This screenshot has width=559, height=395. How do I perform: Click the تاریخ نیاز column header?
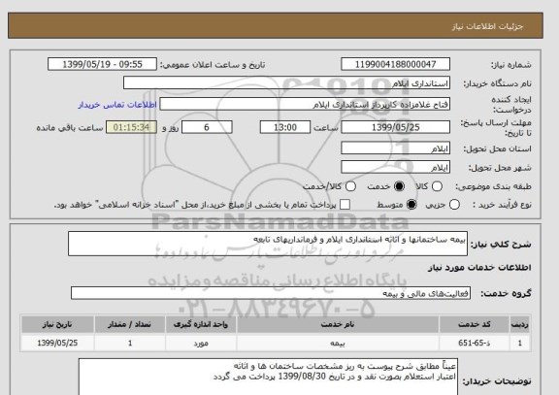[x=57, y=324]
